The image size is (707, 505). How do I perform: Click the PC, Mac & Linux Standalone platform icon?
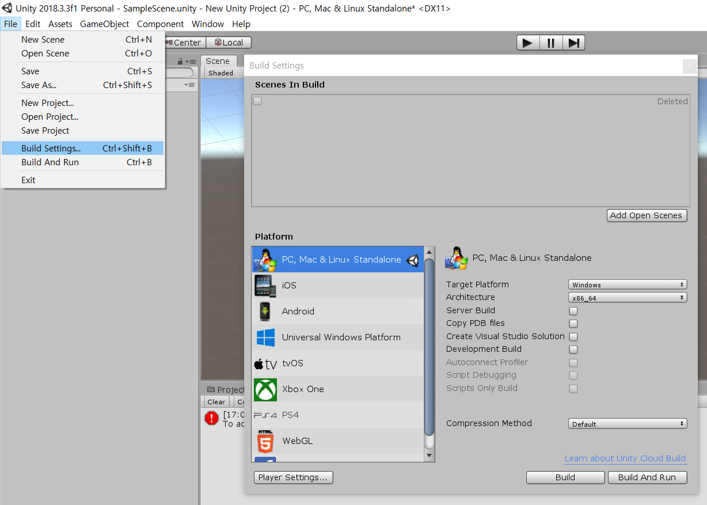tap(265, 260)
